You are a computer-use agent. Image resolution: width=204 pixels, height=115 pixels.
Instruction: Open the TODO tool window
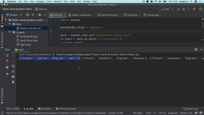[13, 109]
